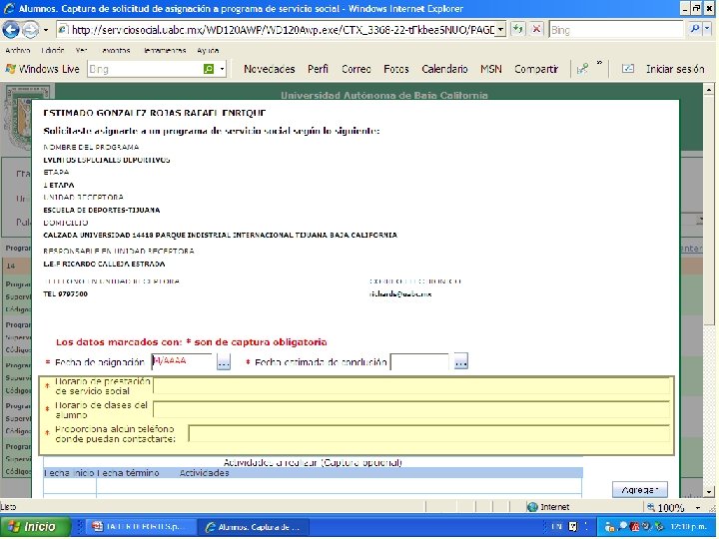719x539 pixels.
Task: Open Correo in Windows Live toolbar
Action: click(x=357, y=69)
